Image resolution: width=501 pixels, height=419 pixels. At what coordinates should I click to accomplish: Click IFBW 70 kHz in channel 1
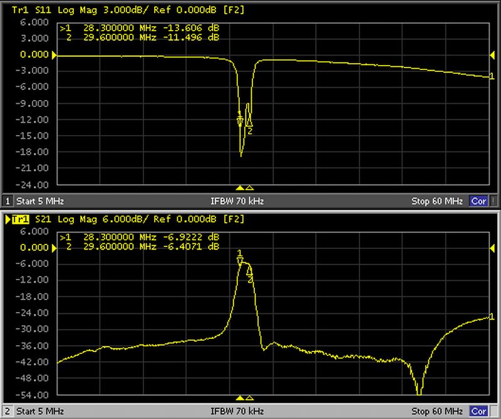[237, 201]
